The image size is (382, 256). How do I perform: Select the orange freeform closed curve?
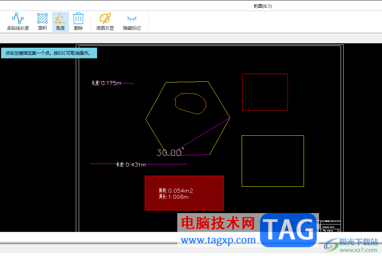[190, 103]
